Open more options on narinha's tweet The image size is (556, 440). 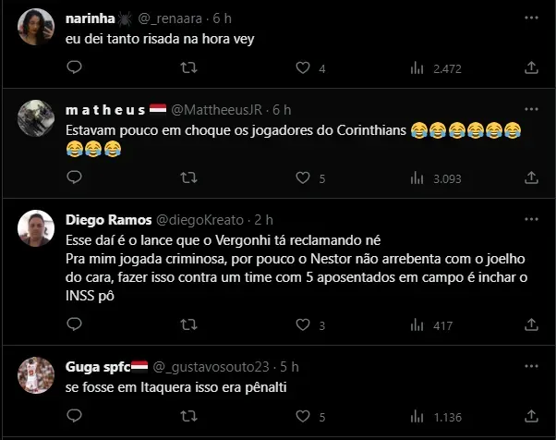click(530, 18)
